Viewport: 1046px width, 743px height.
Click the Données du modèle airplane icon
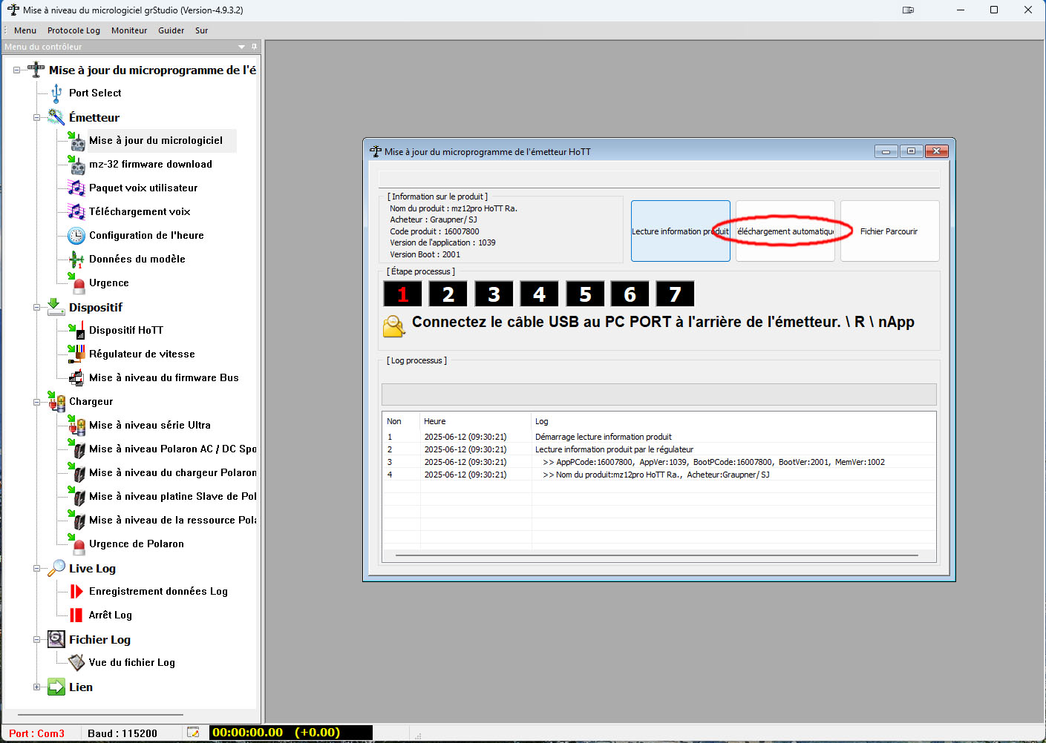pyautogui.click(x=76, y=260)
